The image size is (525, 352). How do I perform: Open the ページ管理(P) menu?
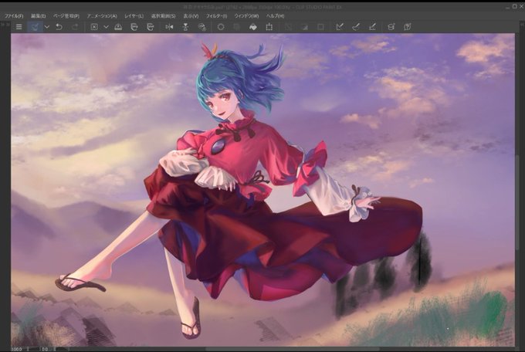coord(66,15)
